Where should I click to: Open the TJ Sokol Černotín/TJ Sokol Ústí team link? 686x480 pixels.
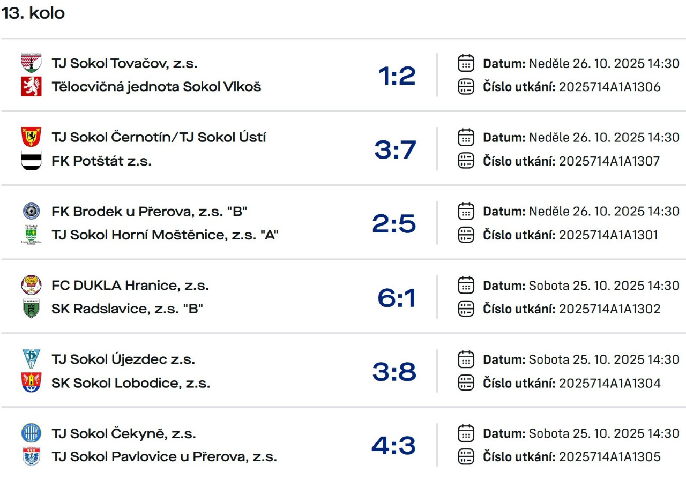(159, 137)
